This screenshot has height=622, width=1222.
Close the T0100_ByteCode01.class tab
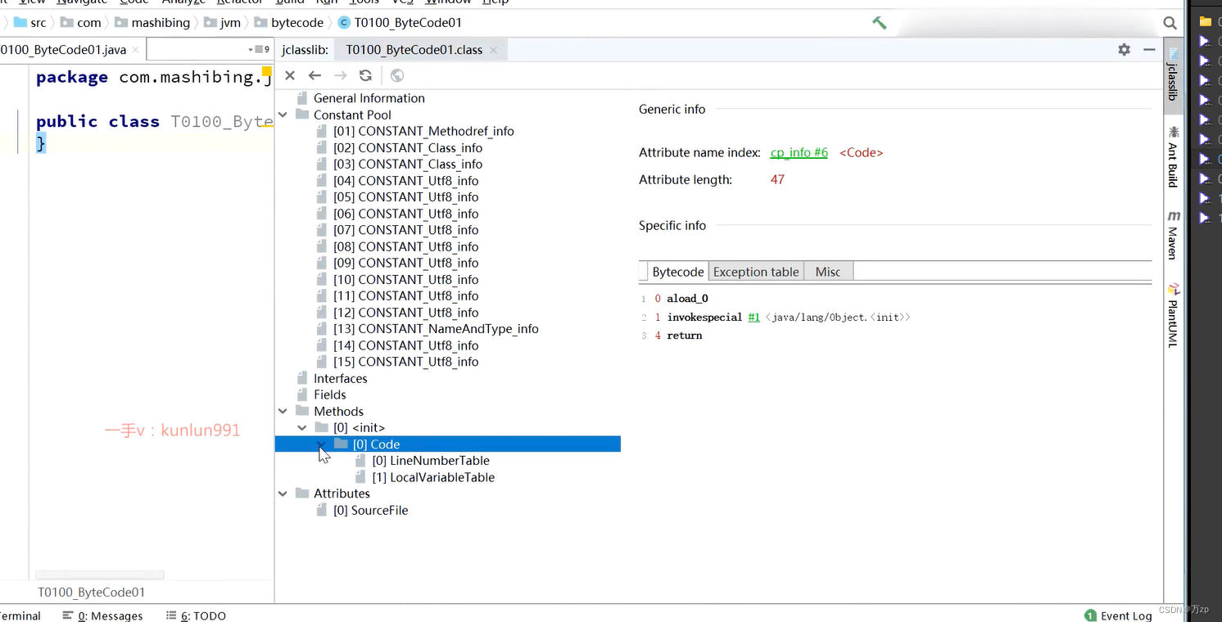coord(493,50)
